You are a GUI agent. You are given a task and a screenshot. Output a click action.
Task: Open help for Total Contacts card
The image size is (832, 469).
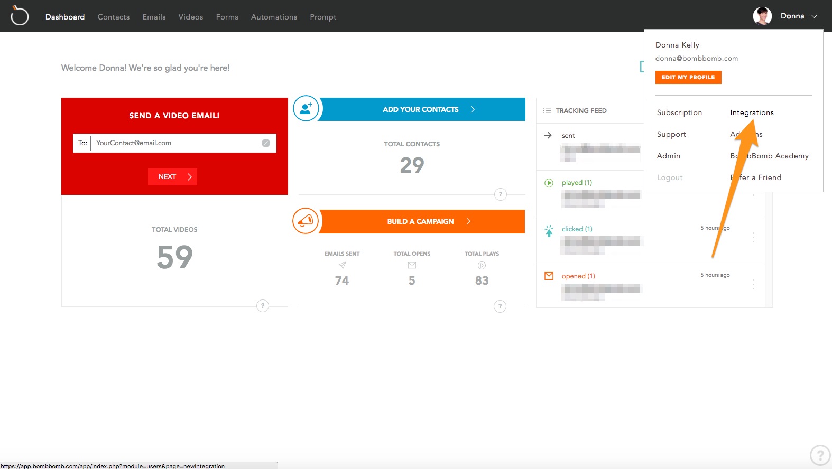pyautogui.click(x=501, y=194)
